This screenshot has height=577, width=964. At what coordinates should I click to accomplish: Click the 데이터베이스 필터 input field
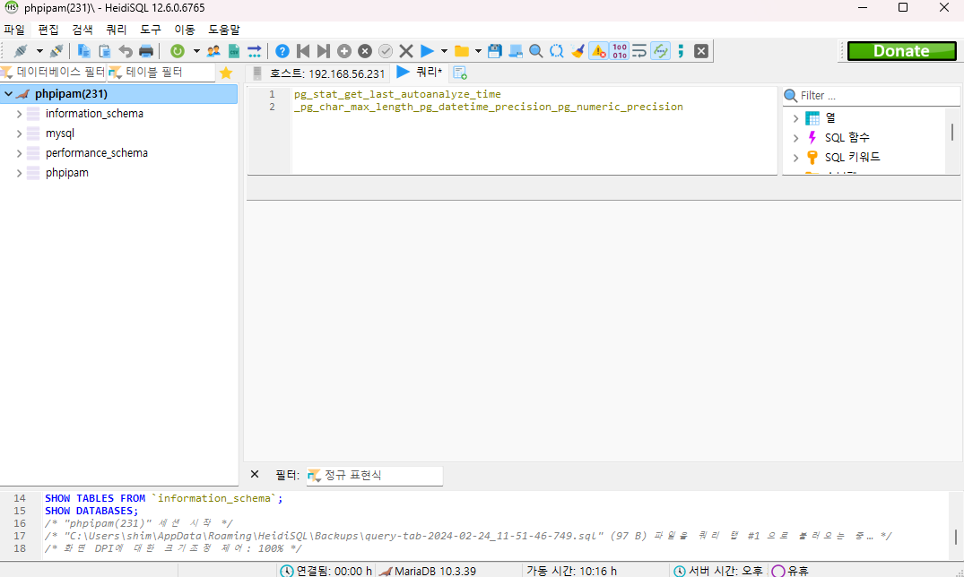[54, 73]
